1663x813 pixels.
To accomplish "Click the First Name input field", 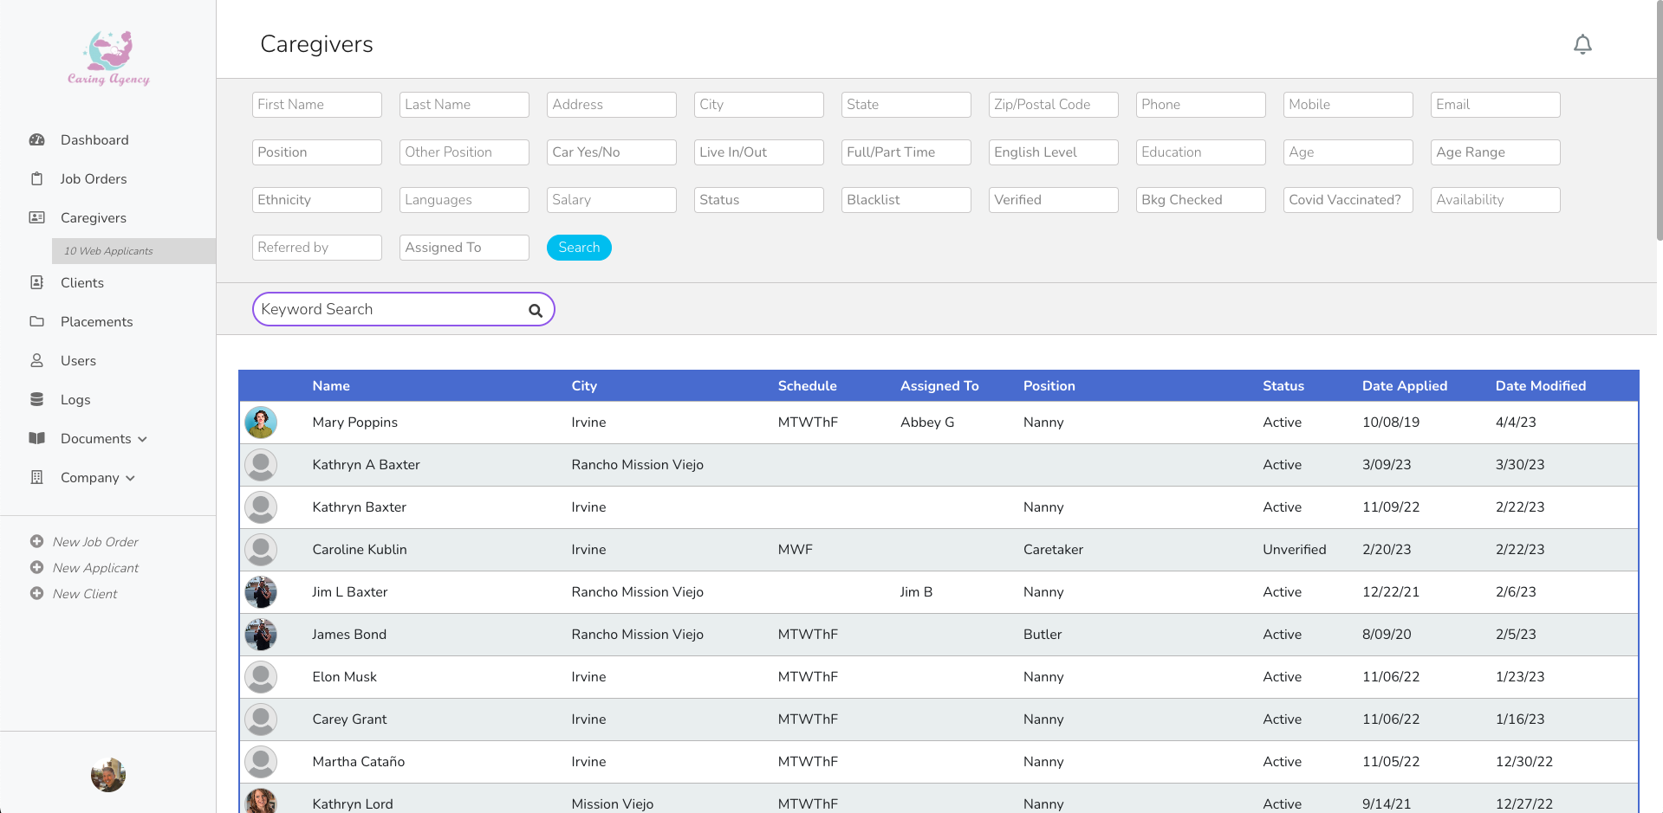I will coord(316,105).
